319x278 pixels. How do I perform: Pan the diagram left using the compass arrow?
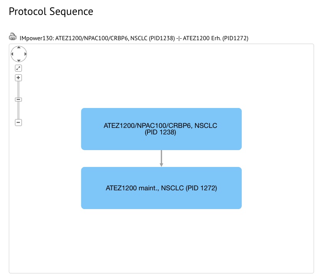(13, 54)
